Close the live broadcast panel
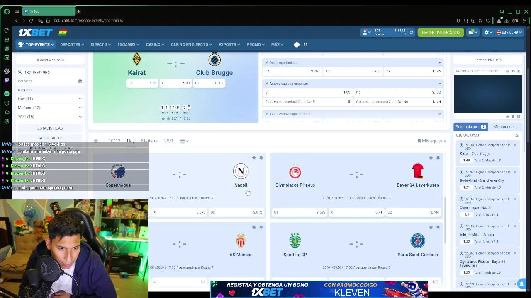 tap(519, 71)
